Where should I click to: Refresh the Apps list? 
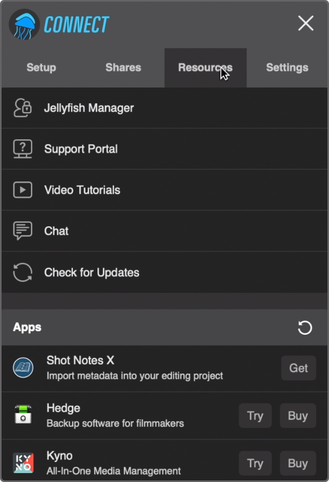pos(305,328)
